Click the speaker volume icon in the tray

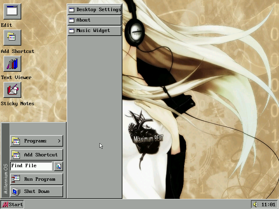pyautogui.click(x=256, y=204)
